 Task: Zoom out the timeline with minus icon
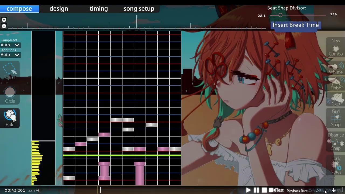(4, 26)
